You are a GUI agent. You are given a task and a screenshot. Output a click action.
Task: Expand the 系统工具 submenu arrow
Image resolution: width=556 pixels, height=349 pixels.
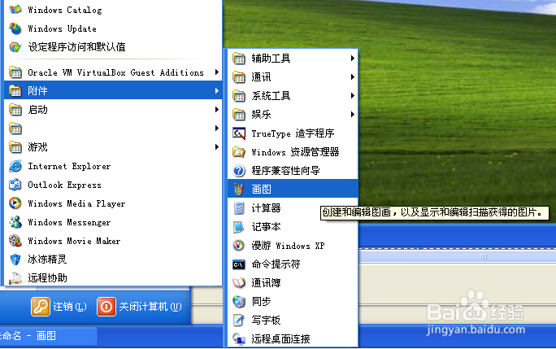coord(352,95)
